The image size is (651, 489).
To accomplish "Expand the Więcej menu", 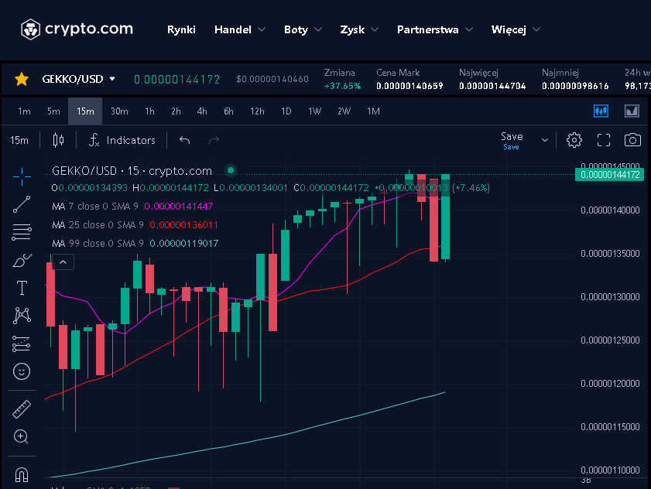I will click(x=516, y=29).
